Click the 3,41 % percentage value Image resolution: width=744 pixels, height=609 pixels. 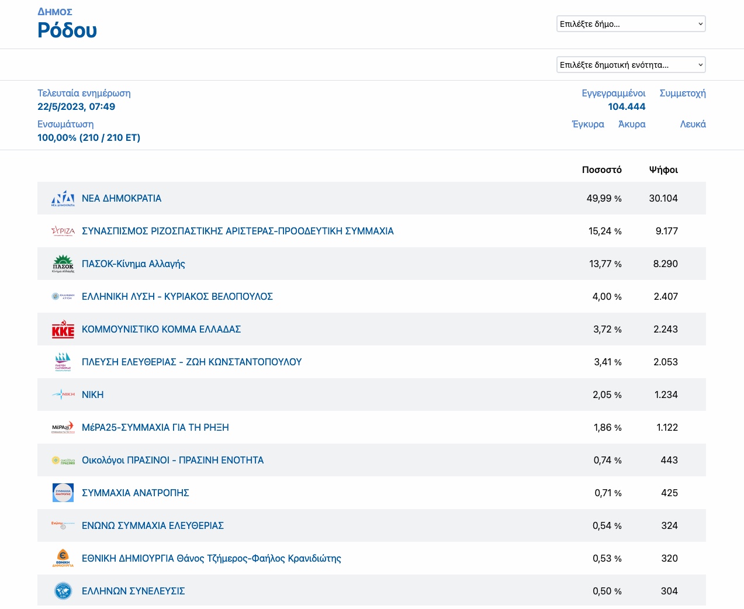608,362
